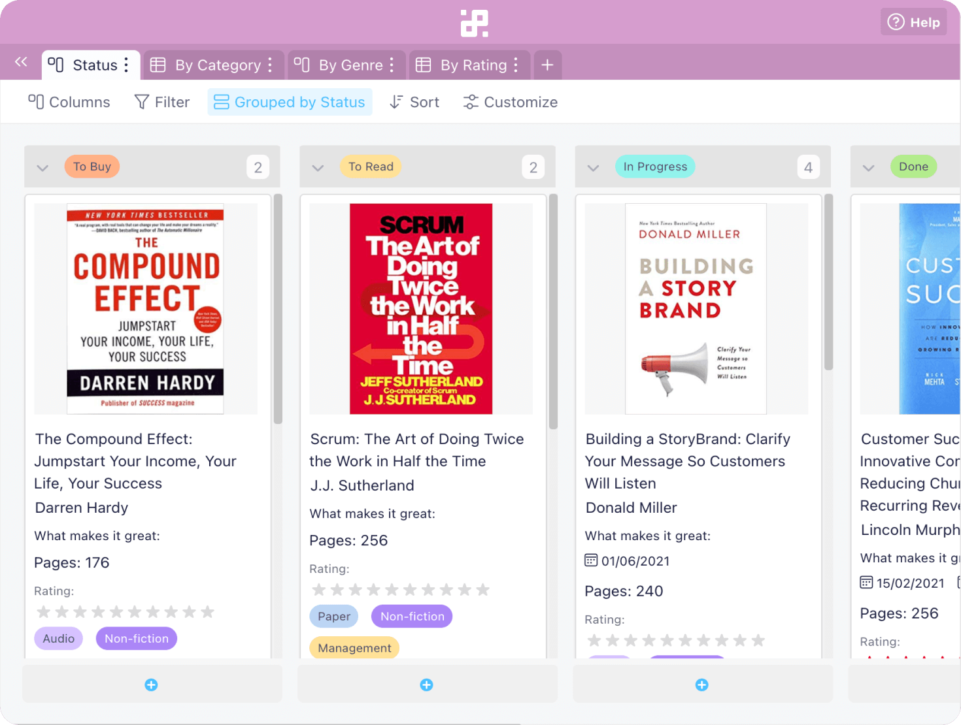Collapse the To Buy column
Screen dimensions: 961x725
point(42,167)
